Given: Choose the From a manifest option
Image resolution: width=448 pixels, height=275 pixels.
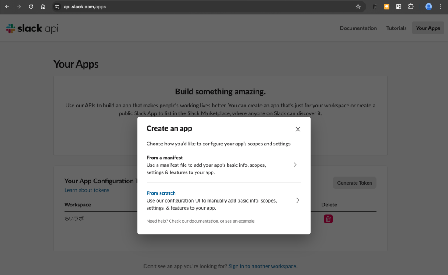Looking at the screenshot, I should point(224,165).
